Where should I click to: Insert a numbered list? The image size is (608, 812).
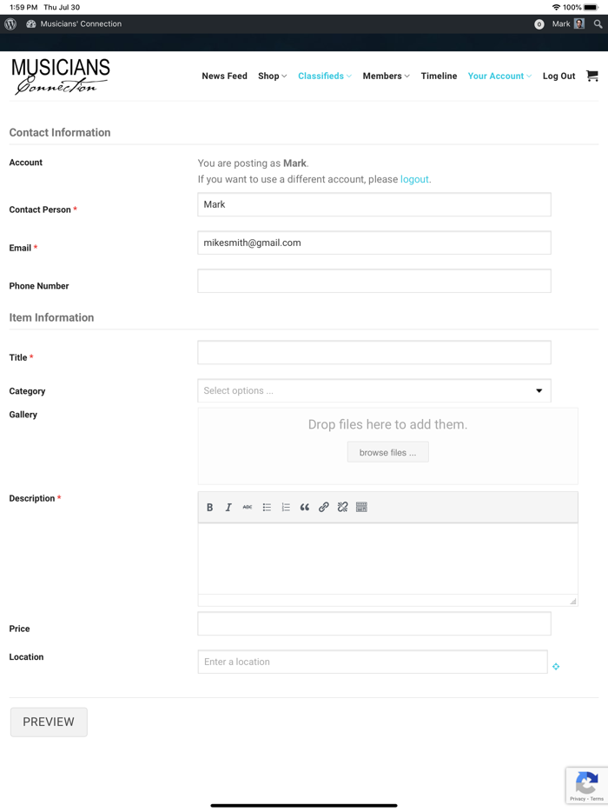(x=286, y=508)
